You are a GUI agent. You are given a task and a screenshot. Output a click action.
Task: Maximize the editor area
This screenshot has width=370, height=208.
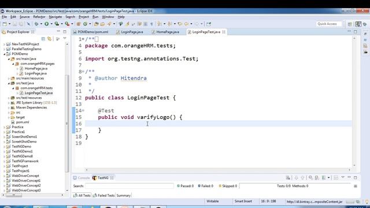tap(356, 32)
